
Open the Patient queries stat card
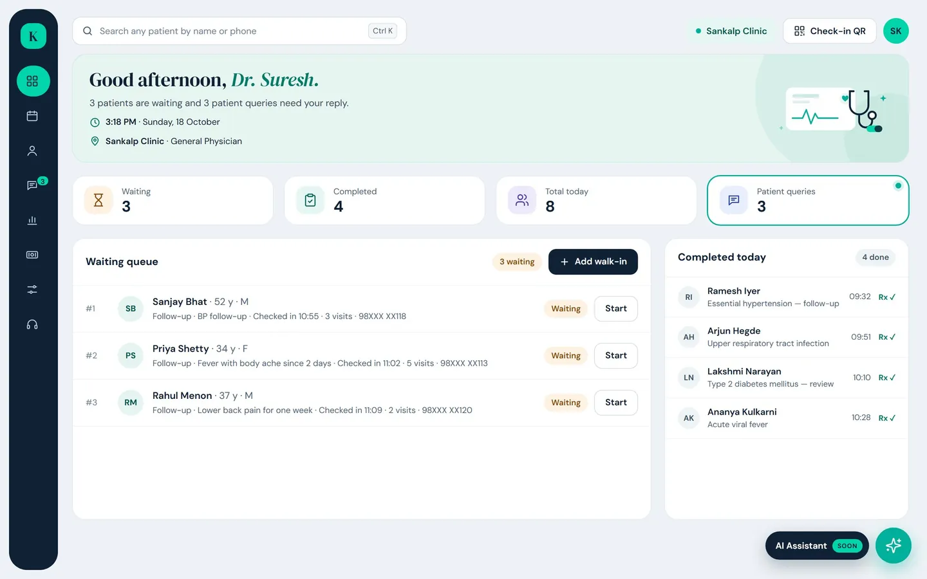point(808,201)
